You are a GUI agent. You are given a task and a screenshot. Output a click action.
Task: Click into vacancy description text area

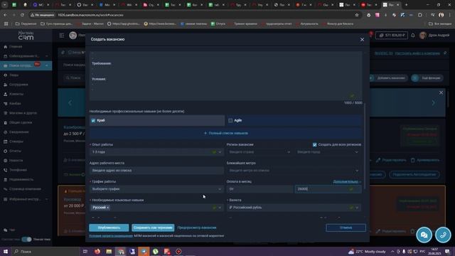coord(226,75)
